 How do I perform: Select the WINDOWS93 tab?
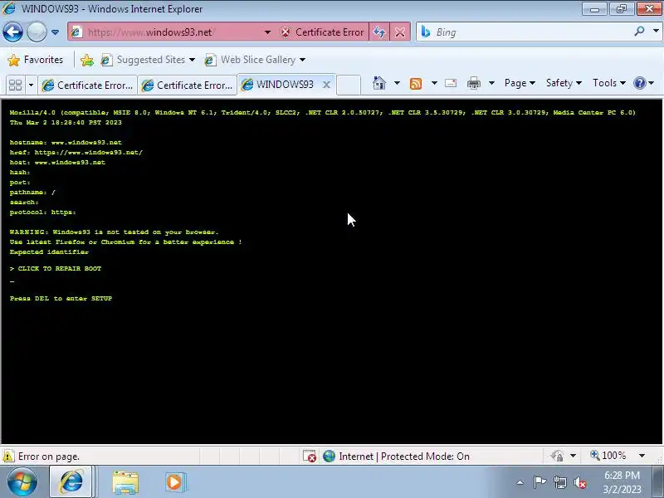pos(280,85)
